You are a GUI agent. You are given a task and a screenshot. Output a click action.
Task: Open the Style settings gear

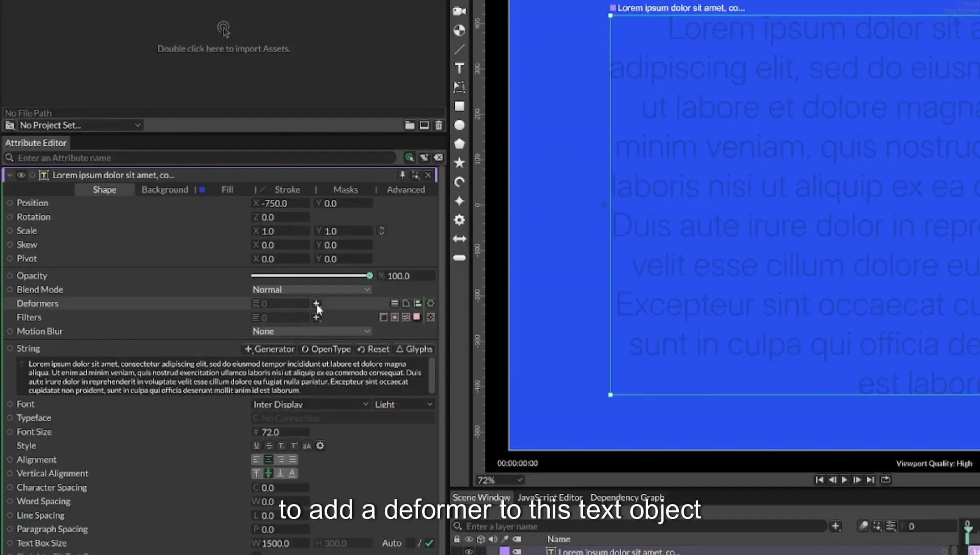320,446
